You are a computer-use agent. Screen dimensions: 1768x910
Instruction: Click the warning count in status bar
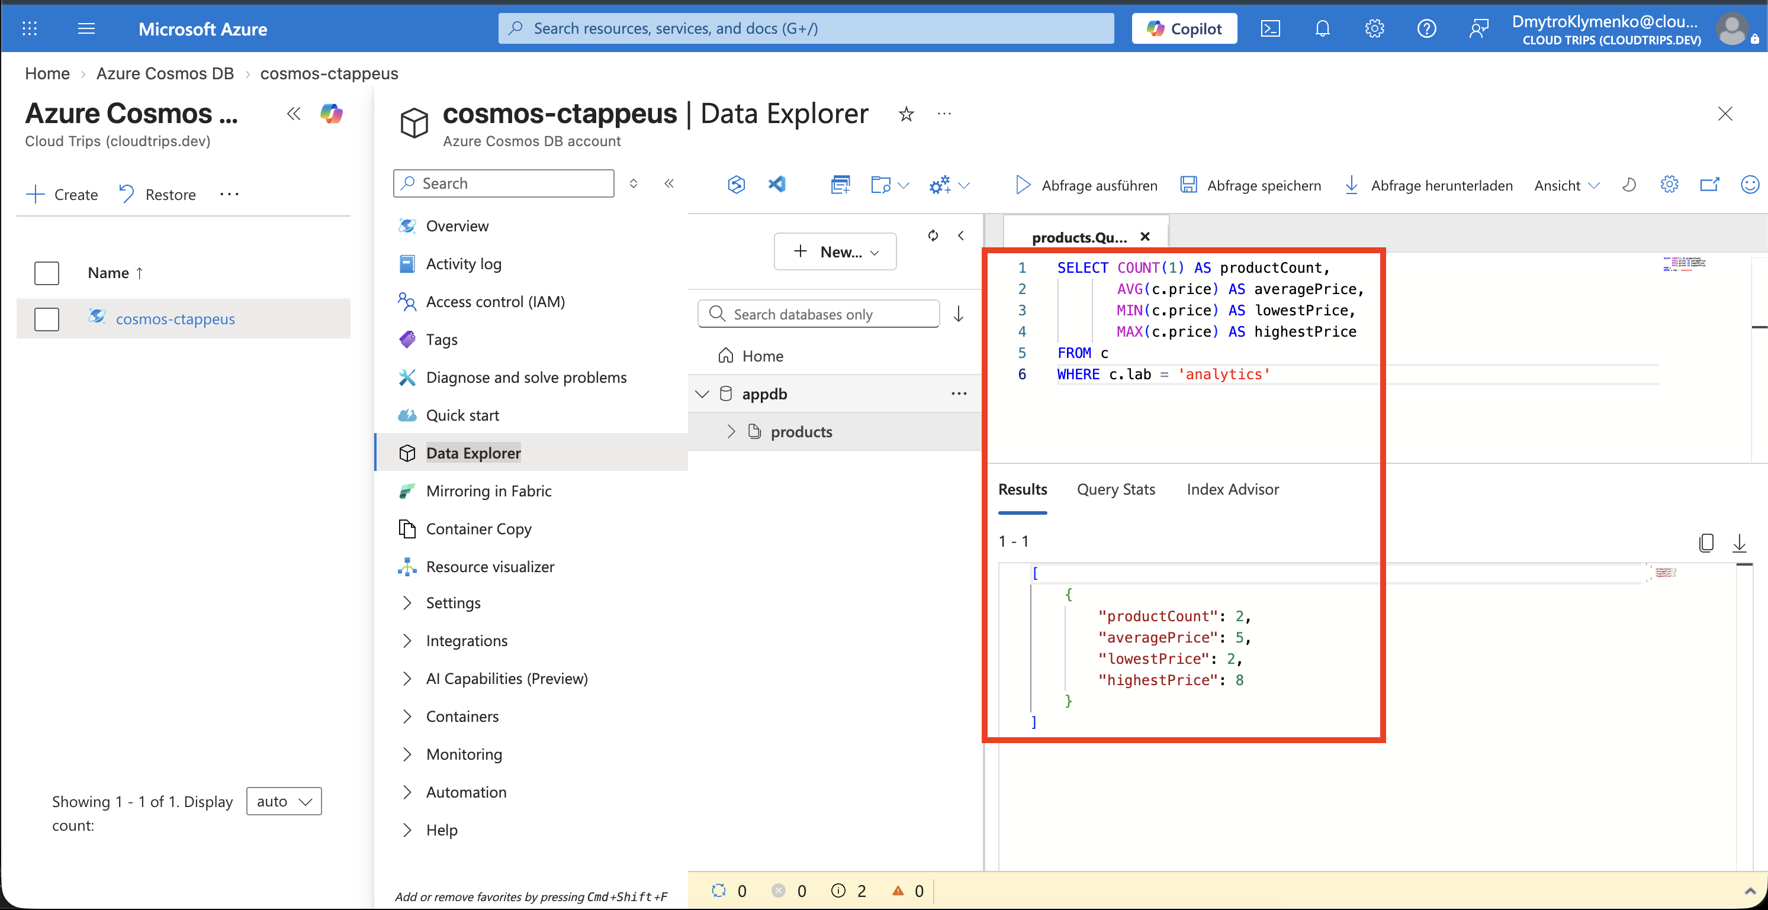click(x=907, y=891)
